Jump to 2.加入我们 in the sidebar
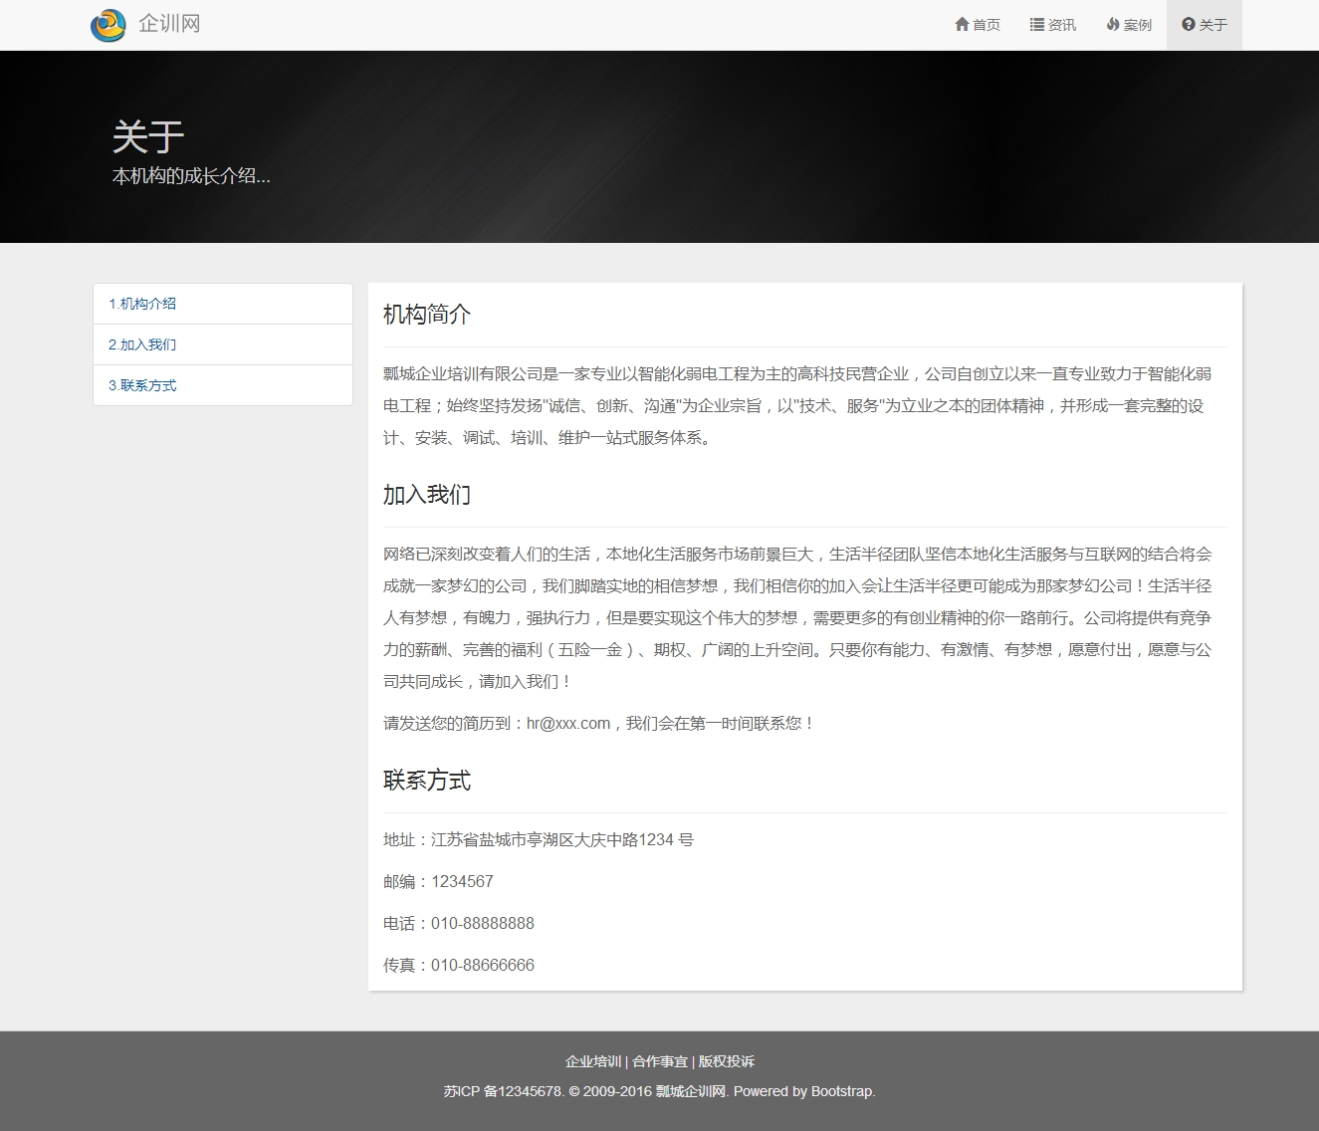Screen dimensions: 1319x1131 tap(142, 344)
